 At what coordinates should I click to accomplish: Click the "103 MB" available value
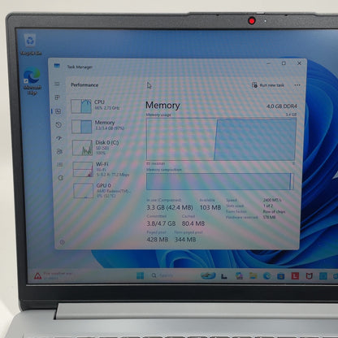(x=210, y=207)
